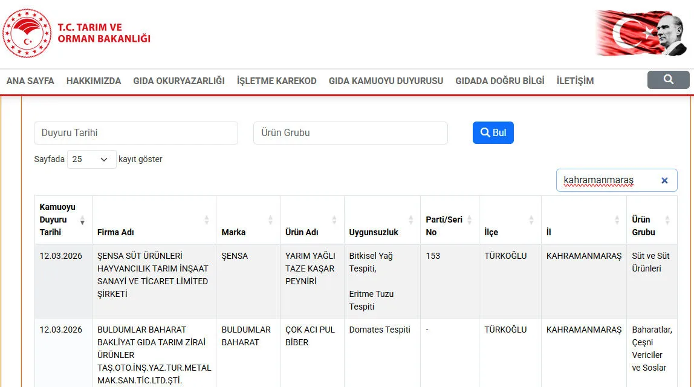
Task: Navigate home via the ANA SAYFA link
Action: coord(30,80)
